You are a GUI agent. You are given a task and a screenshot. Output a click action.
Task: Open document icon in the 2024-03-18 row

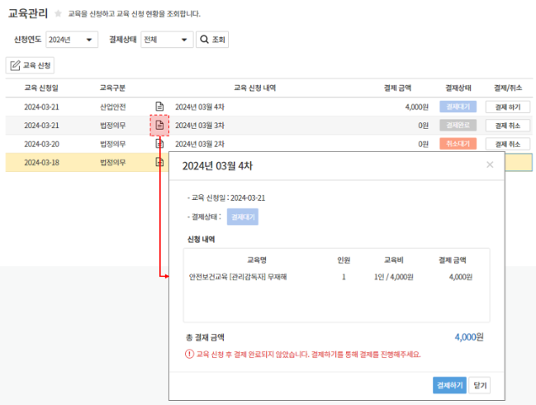pos(160,162)
